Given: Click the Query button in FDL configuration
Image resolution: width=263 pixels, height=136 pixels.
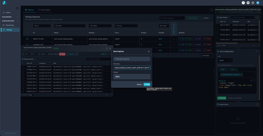Looking at the screenshot, I should pos(233,69).
